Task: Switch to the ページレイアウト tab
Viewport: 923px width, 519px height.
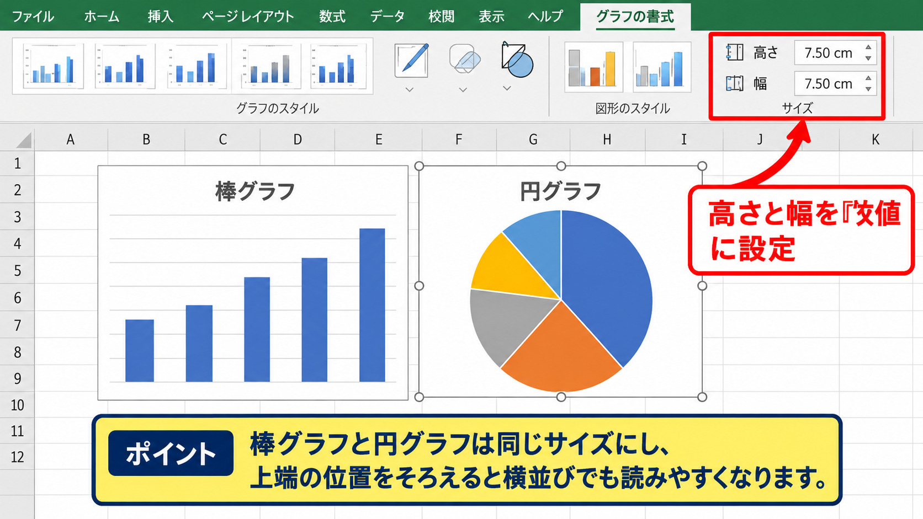Action: click(x=248, y=17)
